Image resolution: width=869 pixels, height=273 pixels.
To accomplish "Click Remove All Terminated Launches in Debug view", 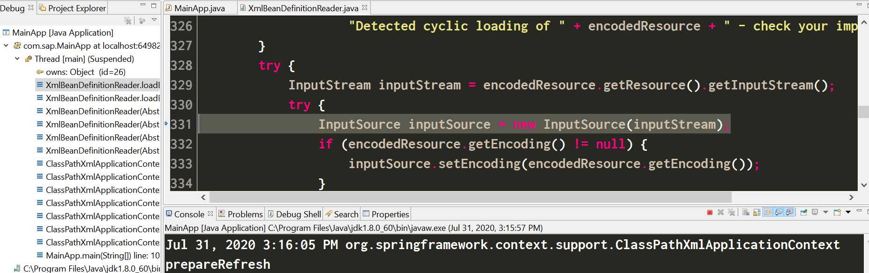I will (127, 21).
